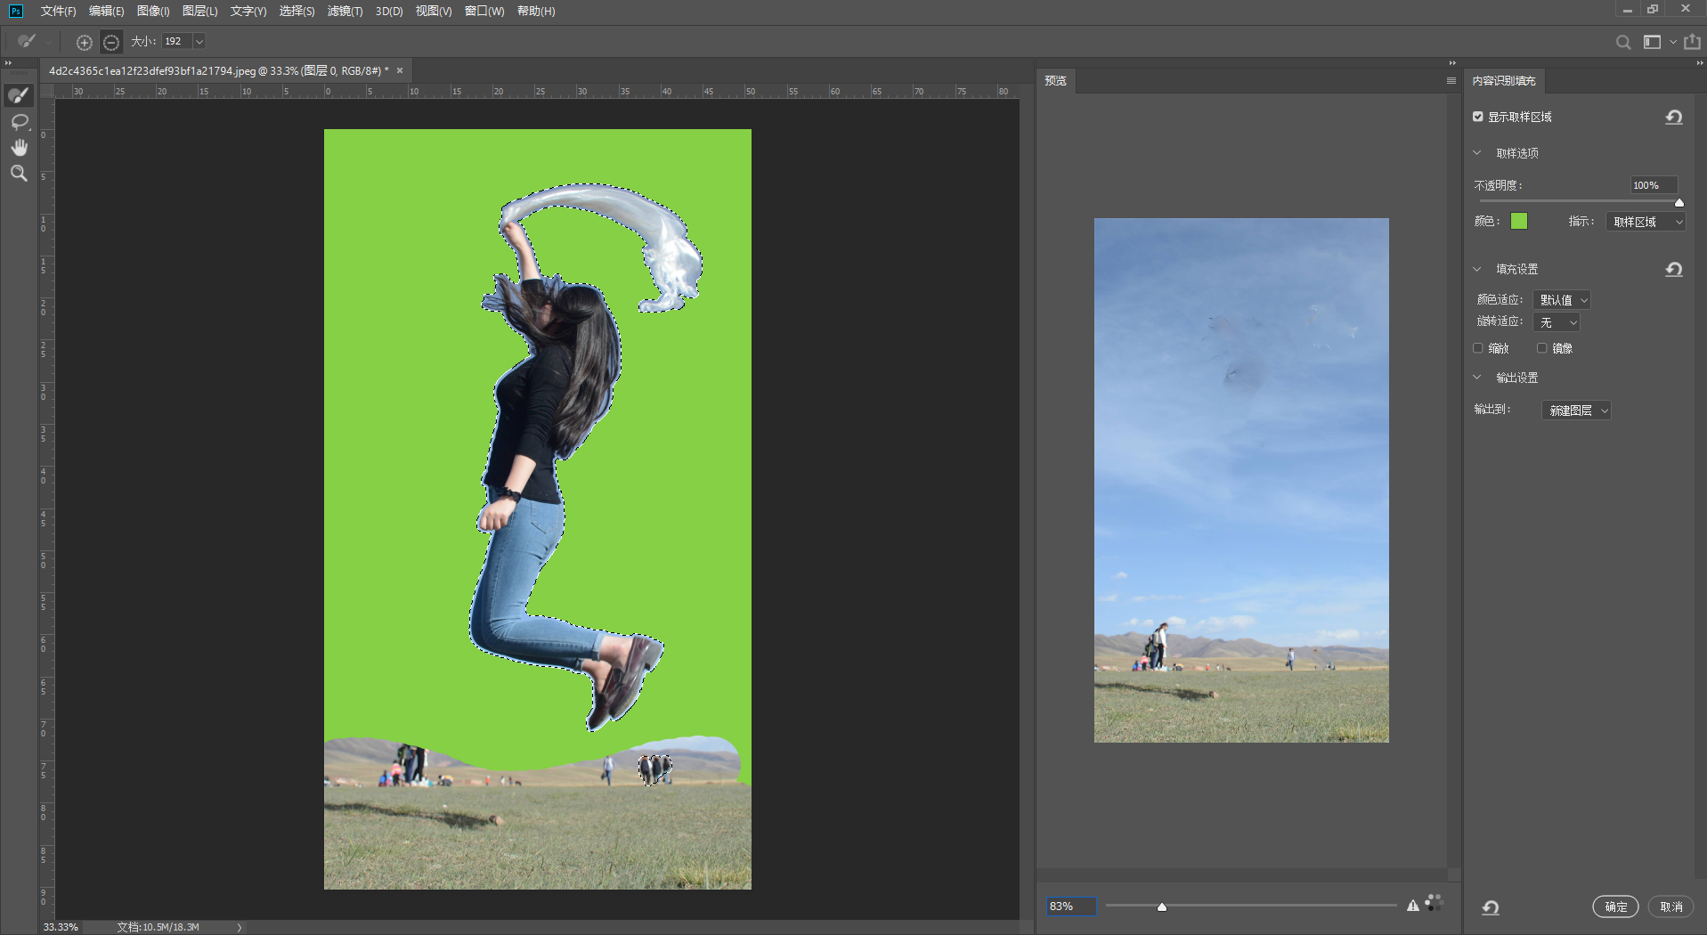Click the Photoshop Ps logo icon
Screen dimensions: 1707x935
click(15, 11)
